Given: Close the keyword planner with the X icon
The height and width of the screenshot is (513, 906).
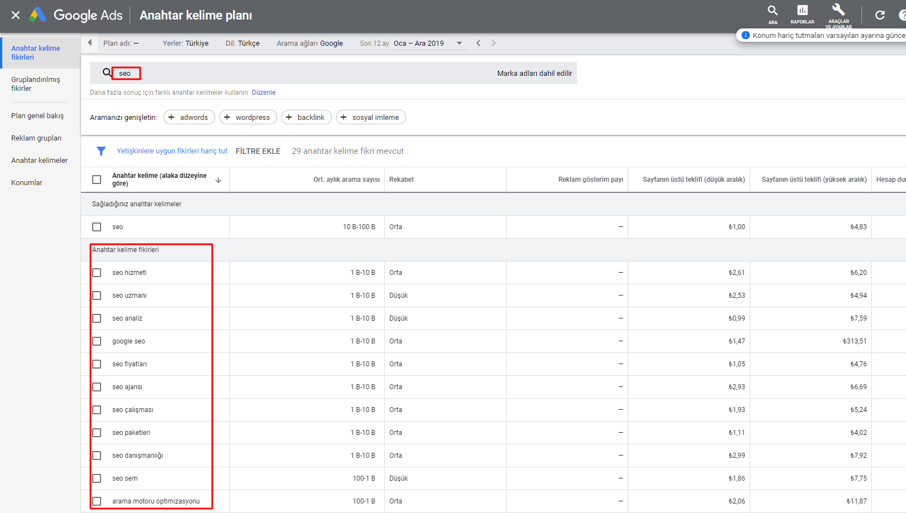Looking at the screenshot, I should coord(16,15).
